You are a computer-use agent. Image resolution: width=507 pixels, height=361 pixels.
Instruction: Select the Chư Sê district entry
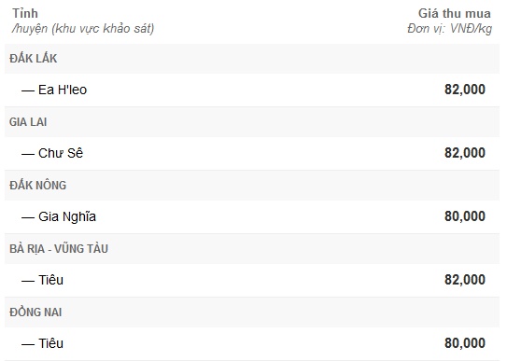pos(61,153)
